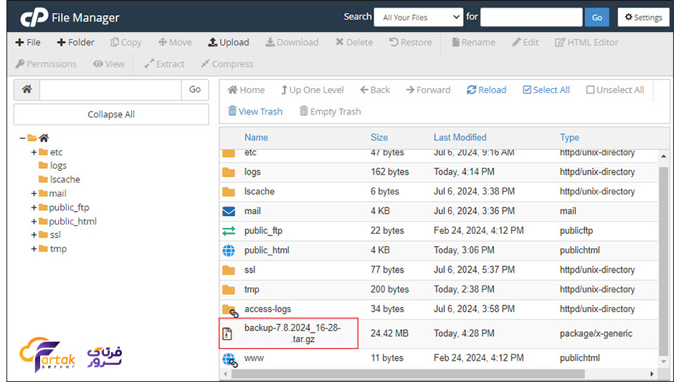Viewport: 681px width, 382px height.
Task: Click the public_ftp transfer arrows icon
Action: (229, 231)
